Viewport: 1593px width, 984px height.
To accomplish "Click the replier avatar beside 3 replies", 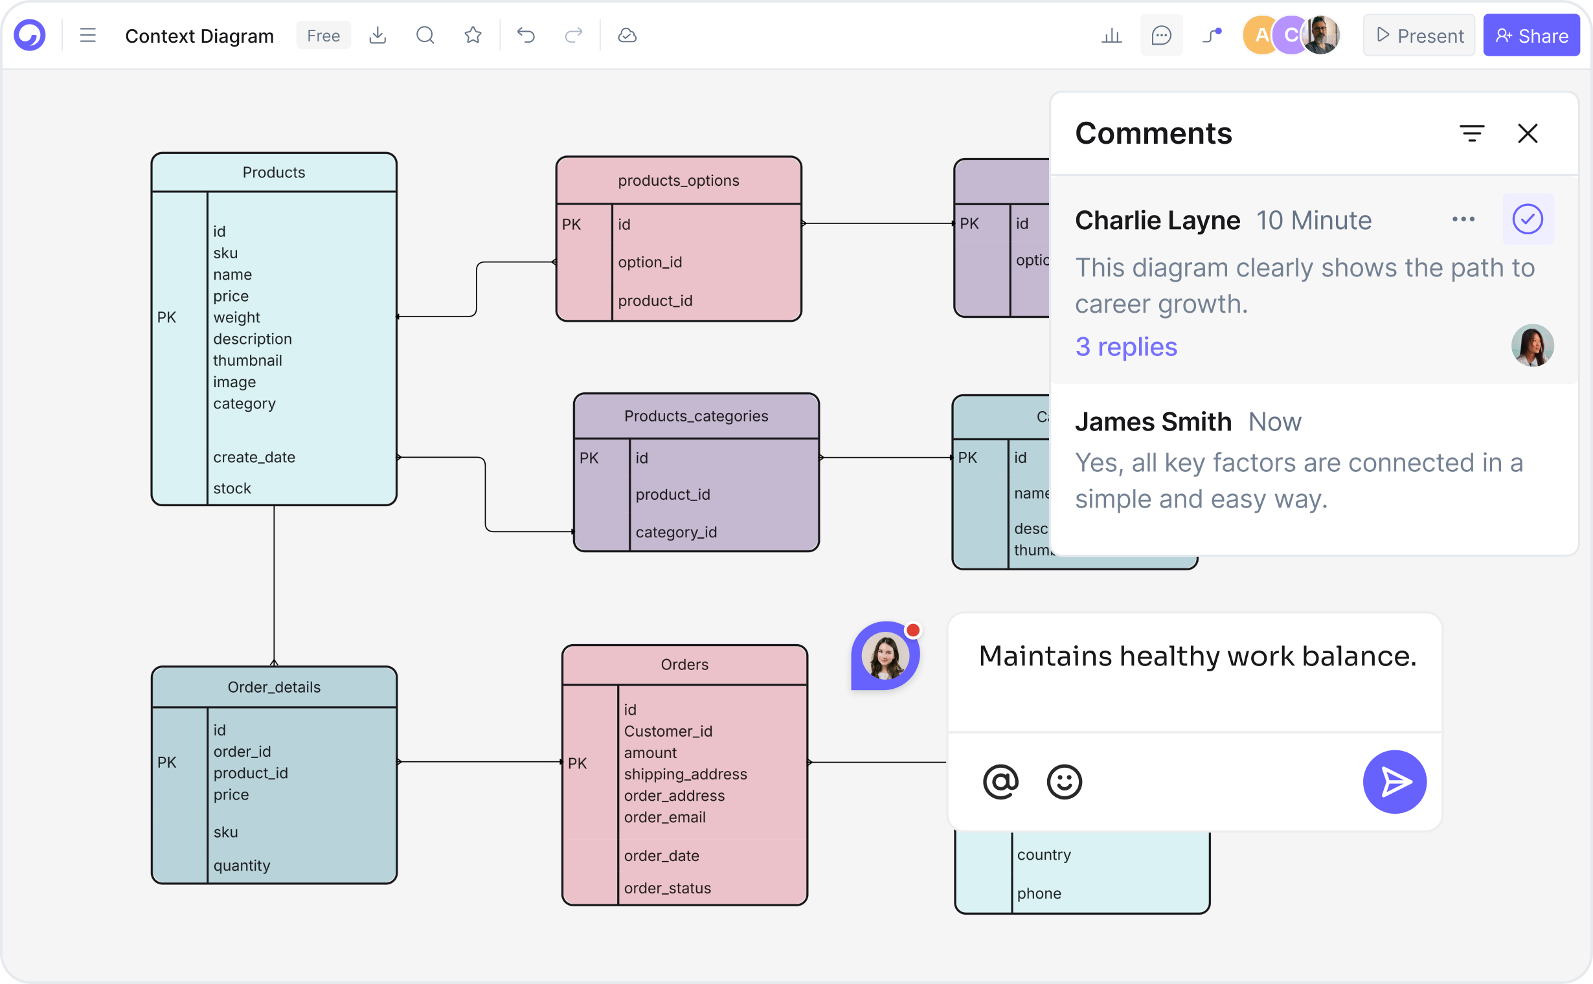I will [x=1532, y=346].
